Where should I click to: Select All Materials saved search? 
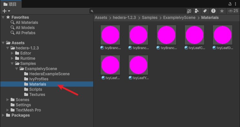27,23
